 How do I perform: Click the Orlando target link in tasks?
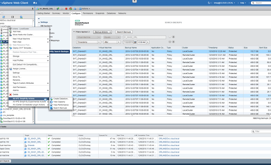pyautogui.click(x=31, y=145)
